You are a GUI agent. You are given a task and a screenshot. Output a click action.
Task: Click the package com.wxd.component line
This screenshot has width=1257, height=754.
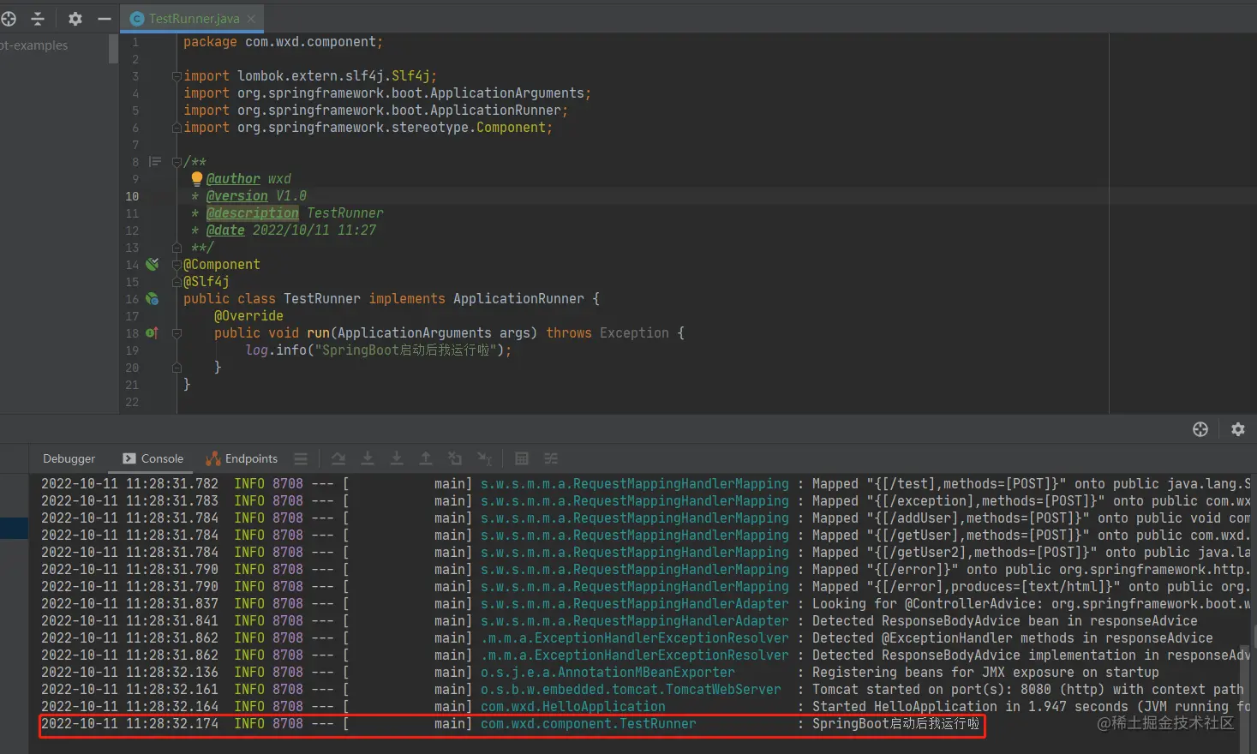(x=283, y=41)
